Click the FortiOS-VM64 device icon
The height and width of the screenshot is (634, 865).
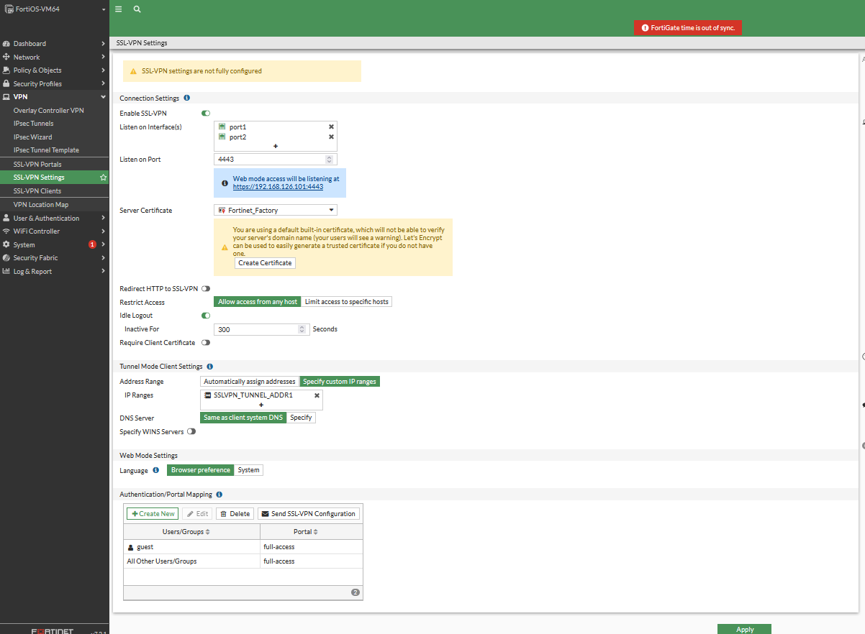click(9, 9)
